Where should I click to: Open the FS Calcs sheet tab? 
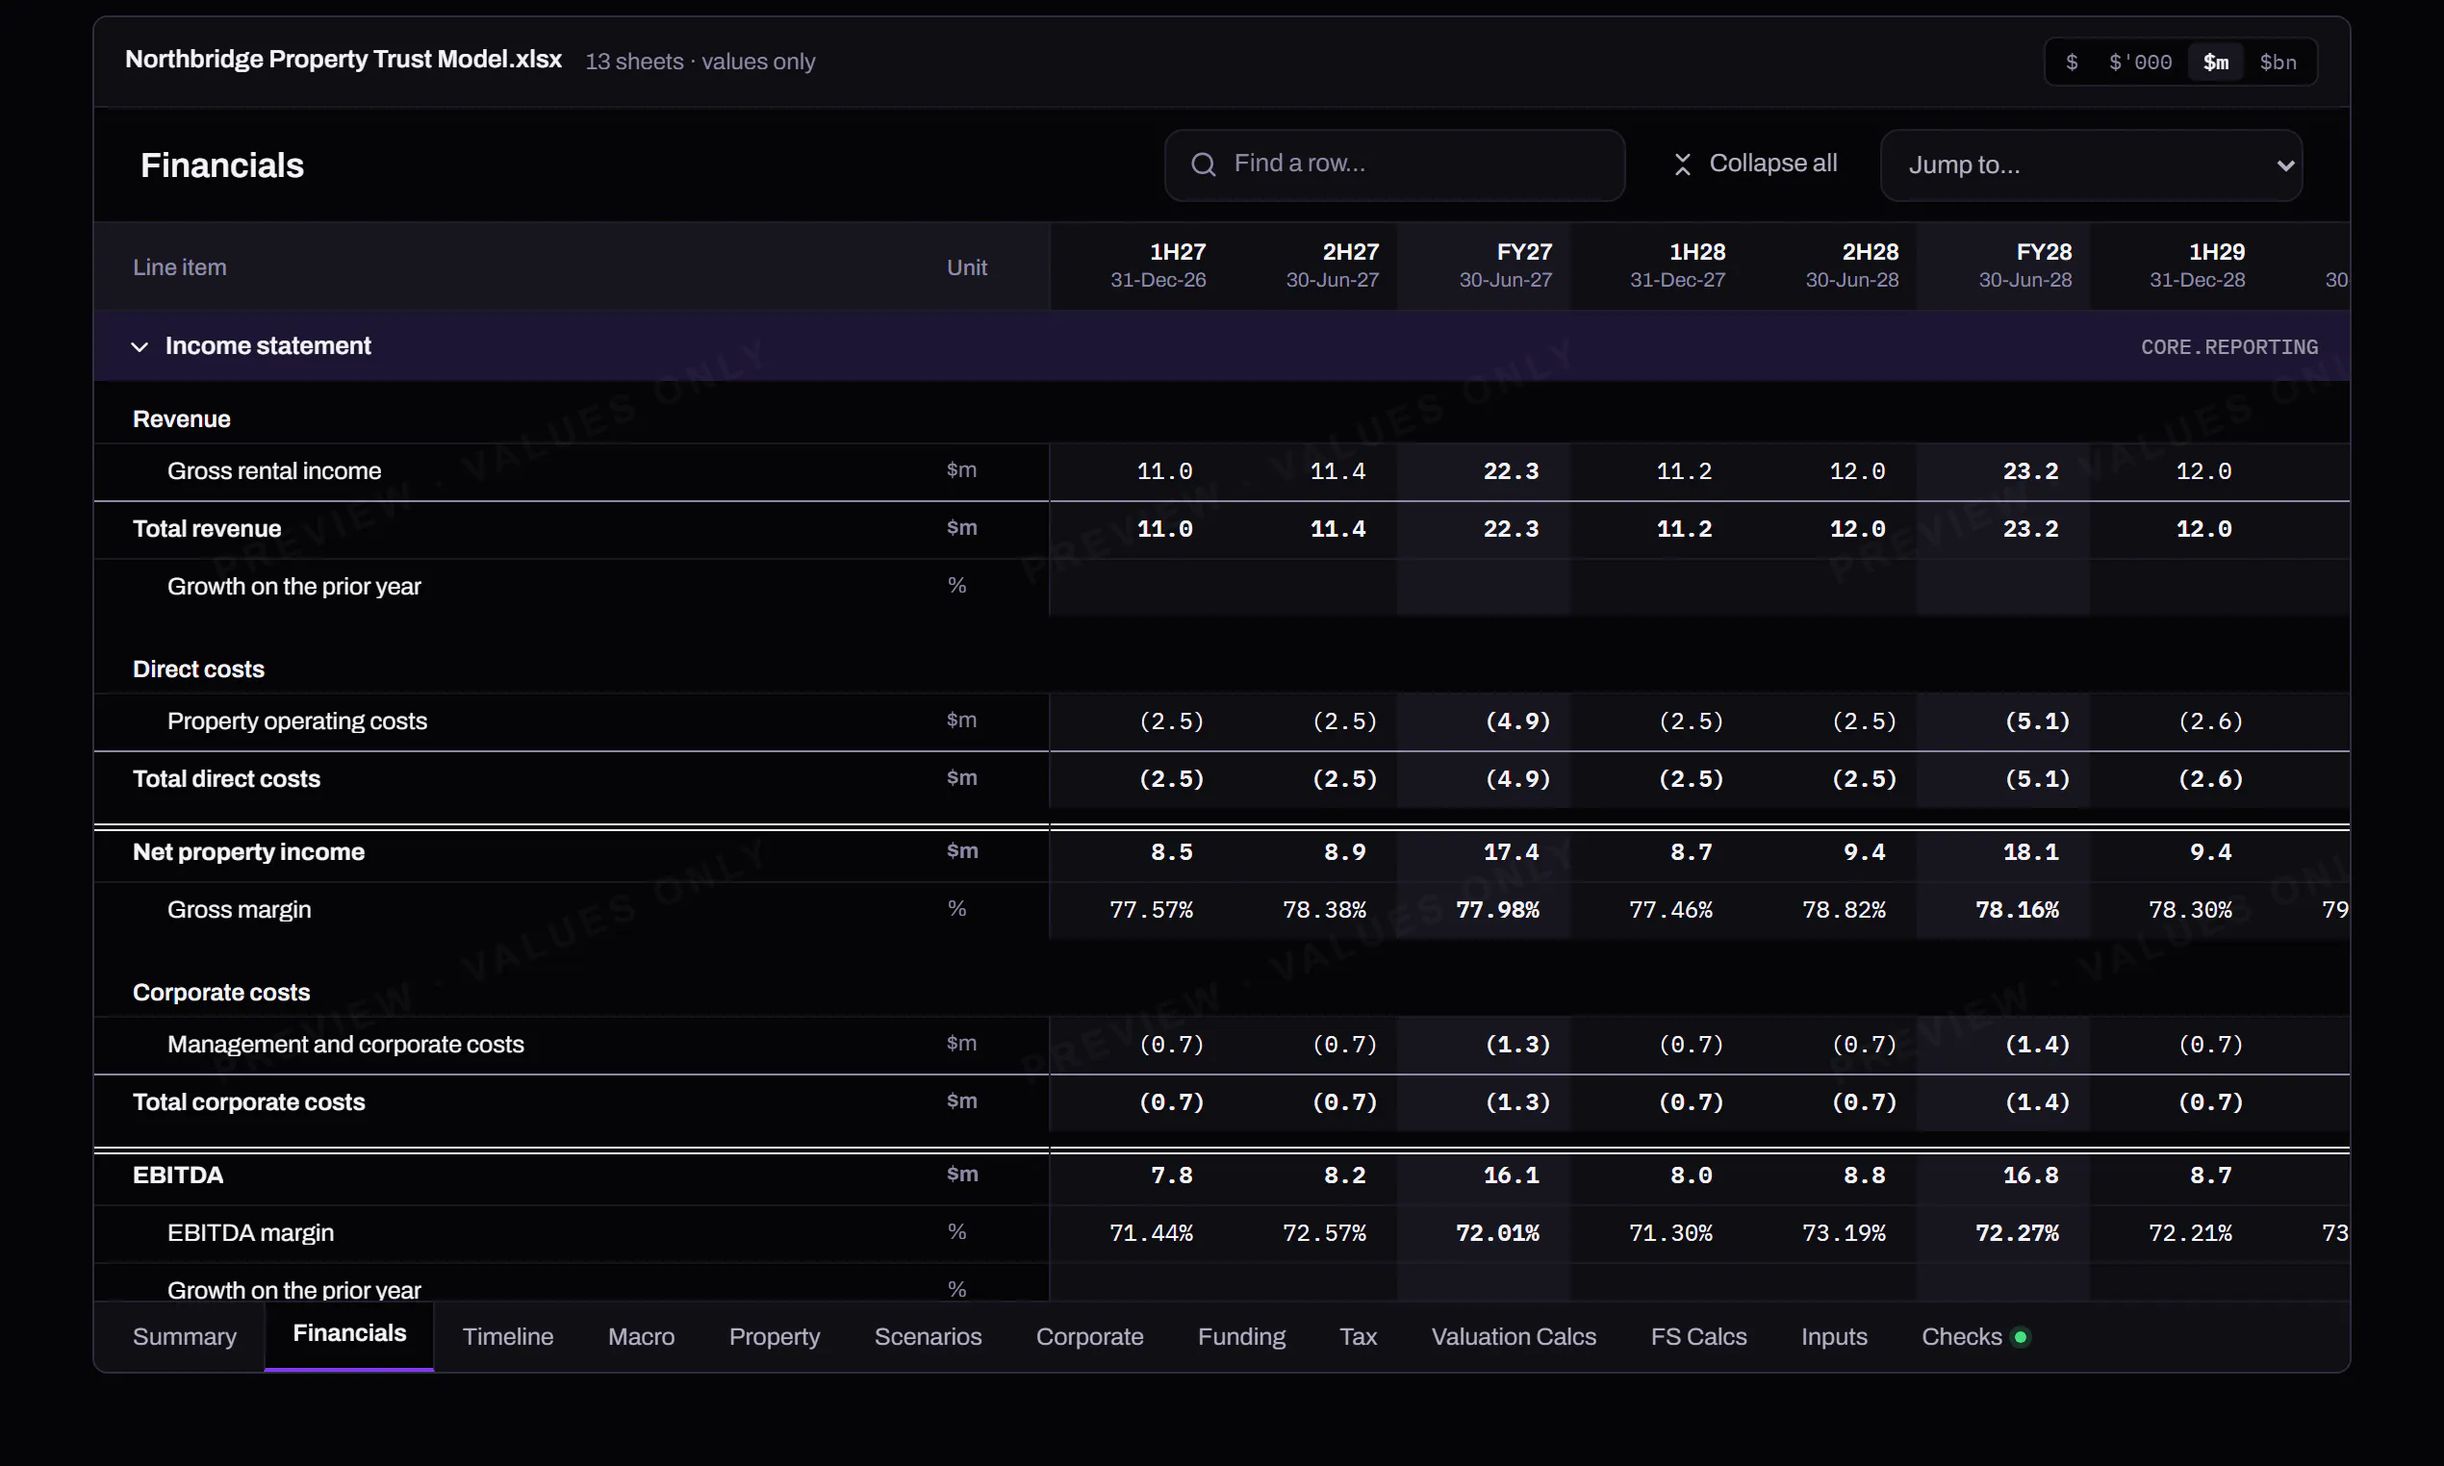coord(1699,1336)
